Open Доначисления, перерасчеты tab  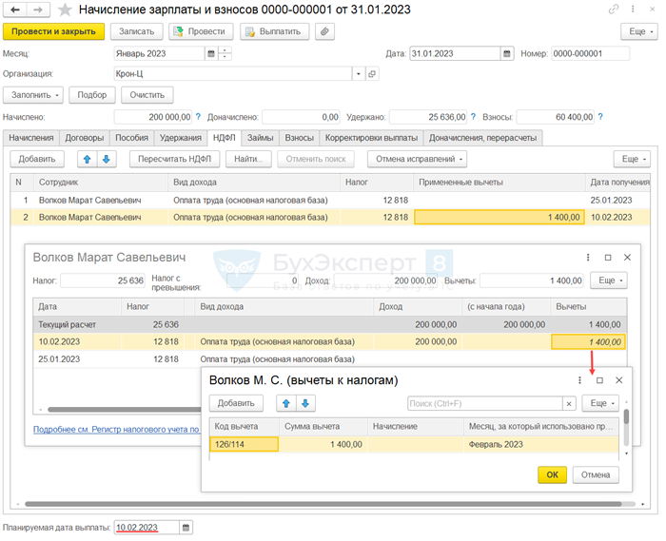[483, 138]
